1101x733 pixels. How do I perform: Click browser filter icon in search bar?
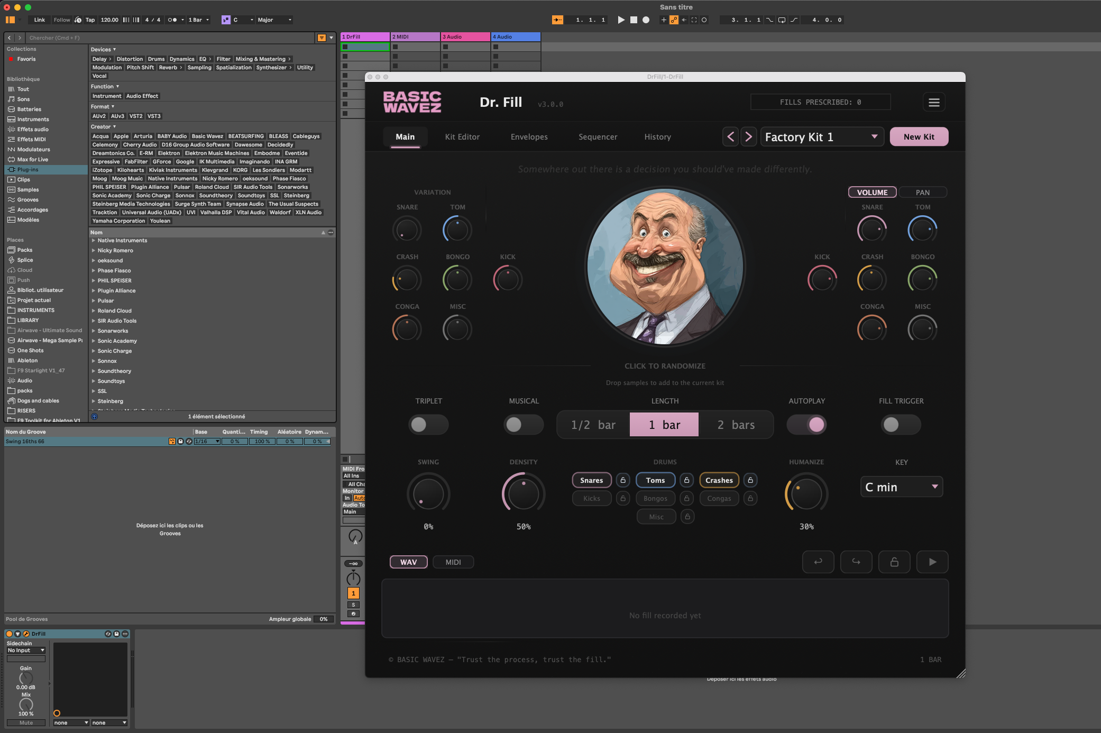(x=322, y=38)
